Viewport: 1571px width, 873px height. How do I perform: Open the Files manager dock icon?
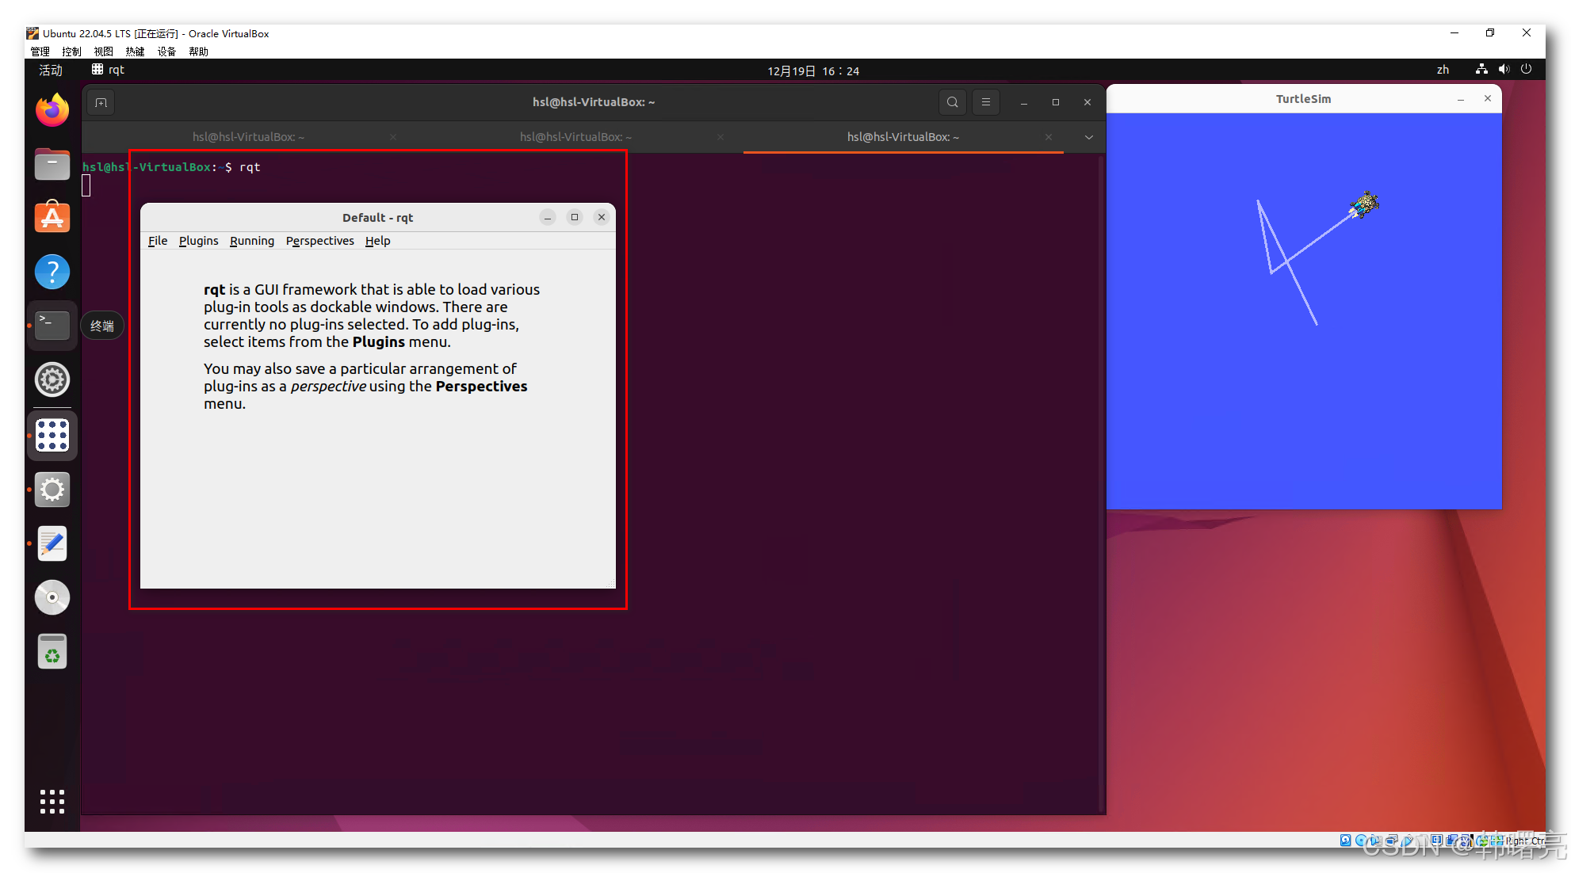click(52, 165)
